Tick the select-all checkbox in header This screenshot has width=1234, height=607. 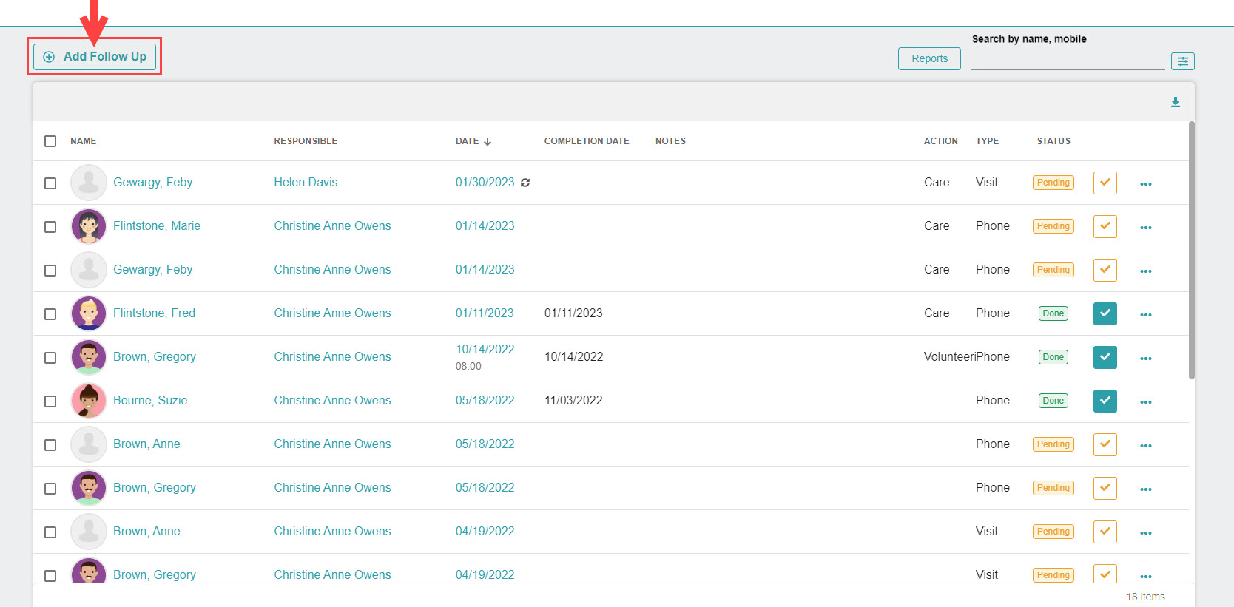50,141
